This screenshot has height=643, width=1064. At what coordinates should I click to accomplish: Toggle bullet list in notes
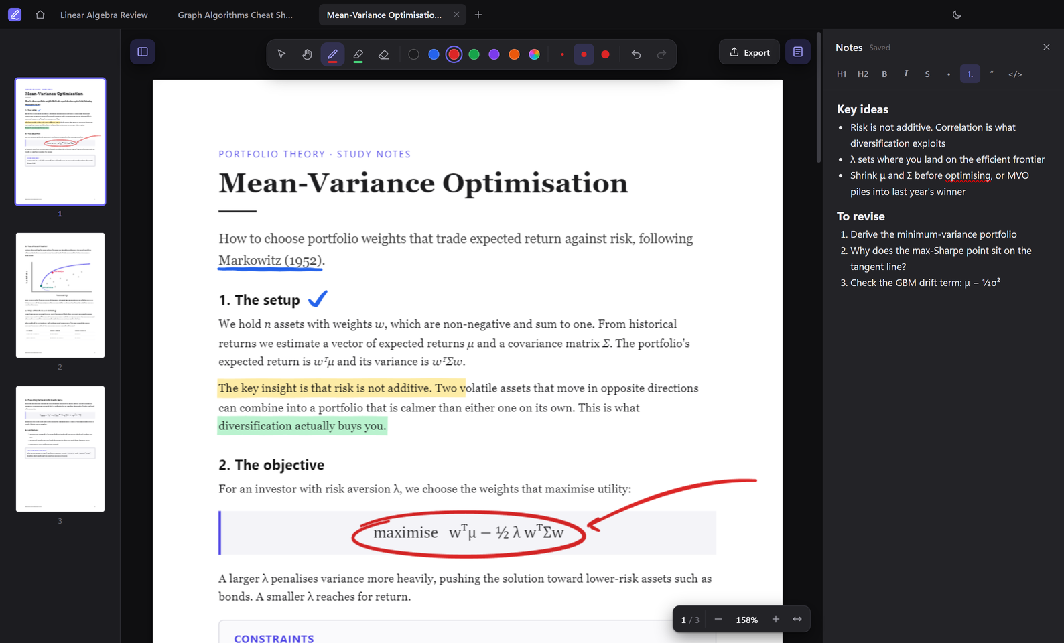pos(949,74)
